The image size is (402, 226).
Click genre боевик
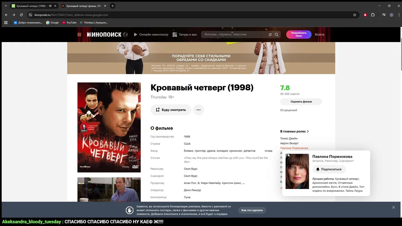(188, 151)
